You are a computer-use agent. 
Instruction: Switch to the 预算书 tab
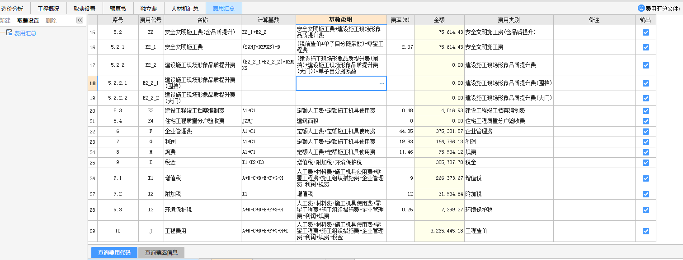pos(118,9)
